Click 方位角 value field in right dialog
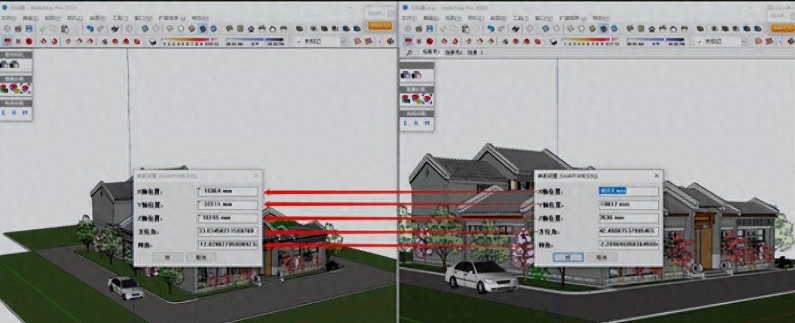795x323 pixels. coord(628,231)
